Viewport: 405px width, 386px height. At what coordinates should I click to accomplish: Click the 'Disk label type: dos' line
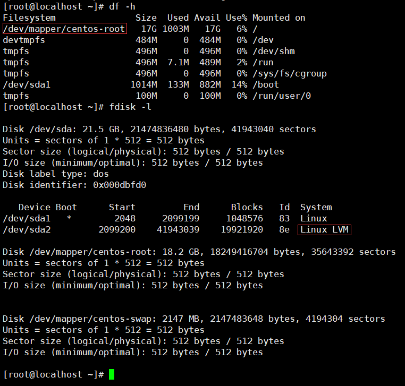[56, 174]
